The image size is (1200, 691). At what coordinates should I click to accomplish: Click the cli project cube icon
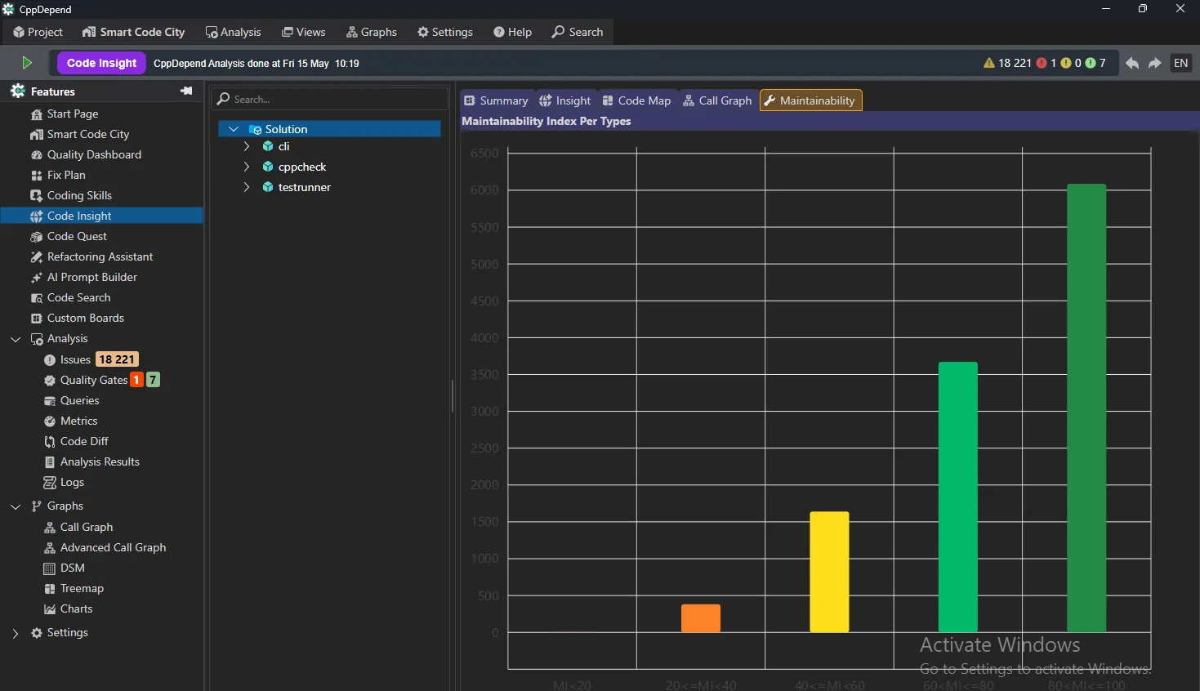pos(267,146)
